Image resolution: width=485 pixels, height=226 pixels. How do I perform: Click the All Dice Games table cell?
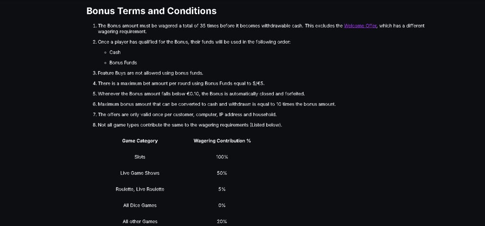[x=140, y=205]
